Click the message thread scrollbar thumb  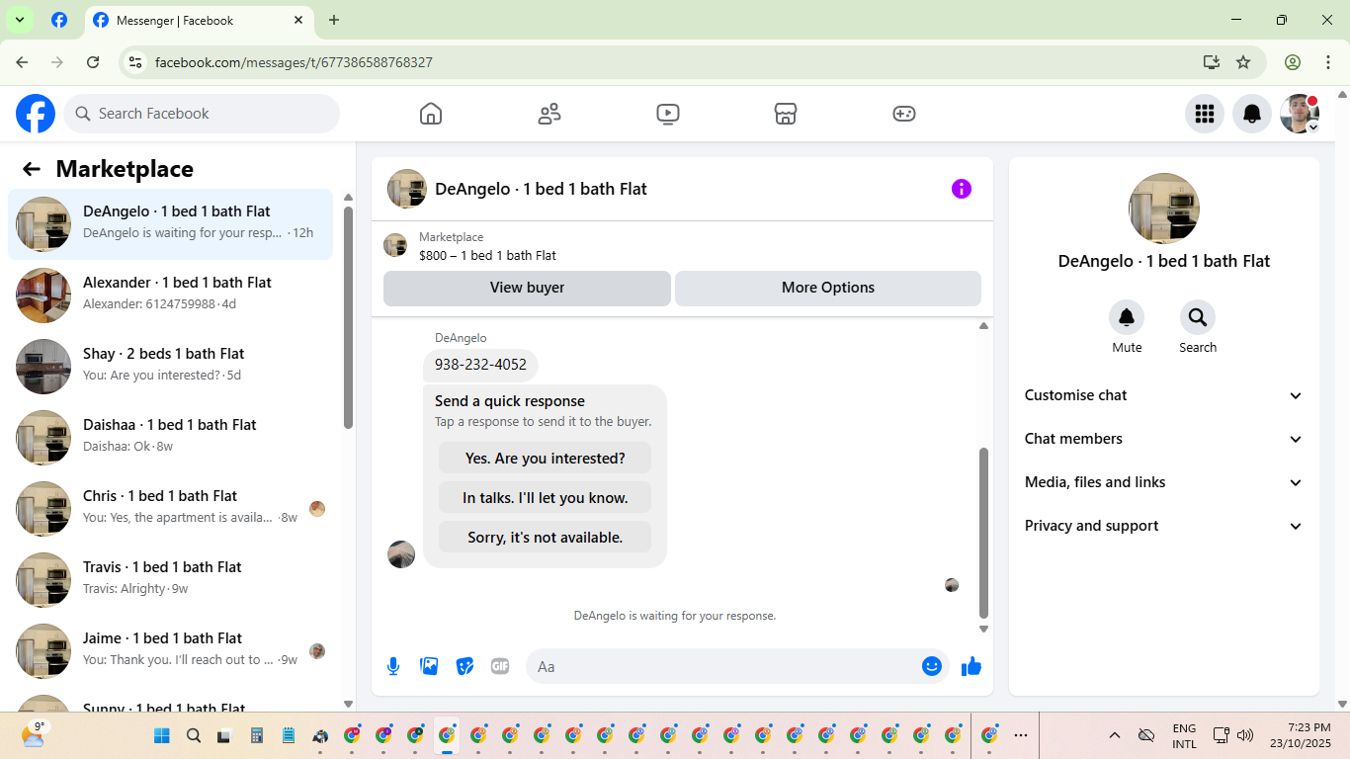point(983,532)
